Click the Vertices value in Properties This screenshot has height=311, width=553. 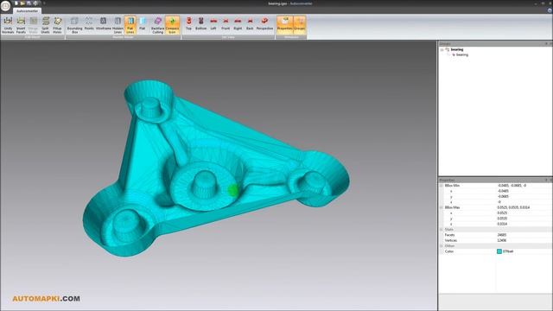click(x=501, y=240)
